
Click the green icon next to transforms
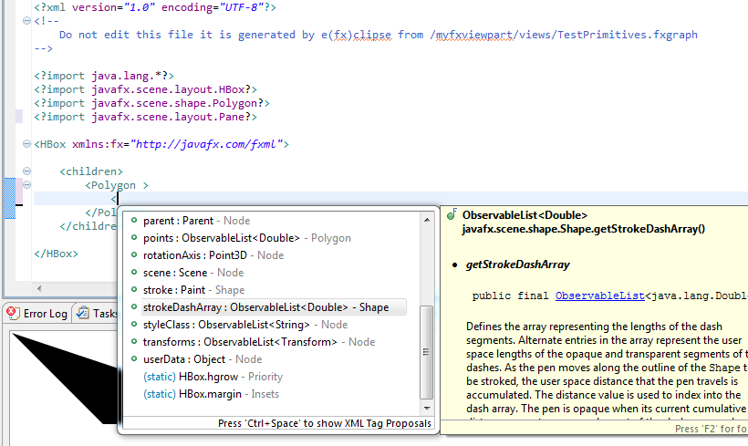[134, 342]
